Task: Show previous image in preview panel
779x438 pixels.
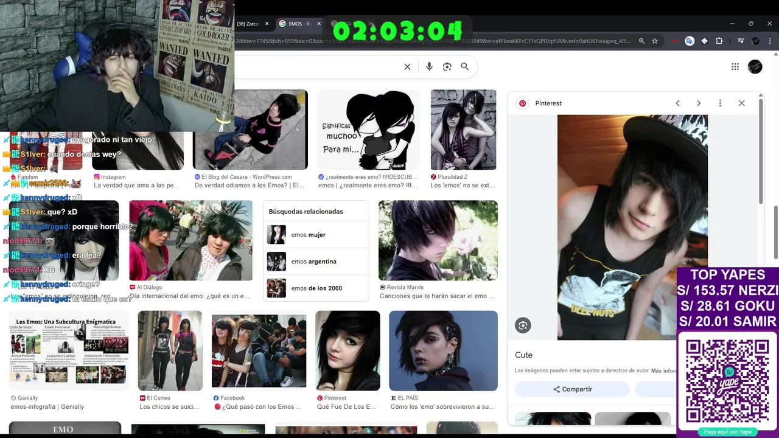Action: (x=677, y=103)
